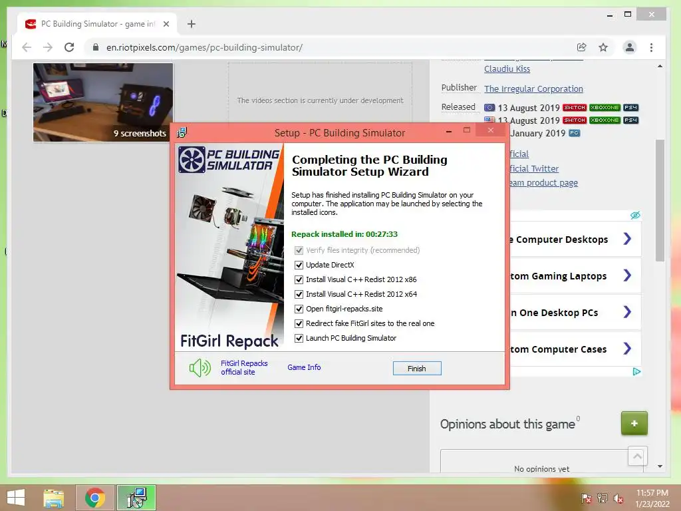This screenshot has width=681, height=511.
Task: Open FitGirl Repacks official site link
Action: coord(244,367)
